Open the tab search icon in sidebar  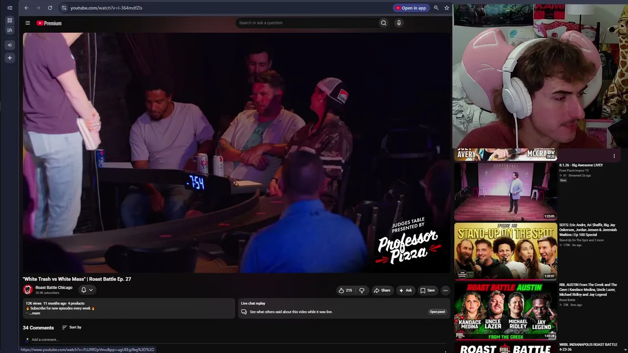pos(9,30)
